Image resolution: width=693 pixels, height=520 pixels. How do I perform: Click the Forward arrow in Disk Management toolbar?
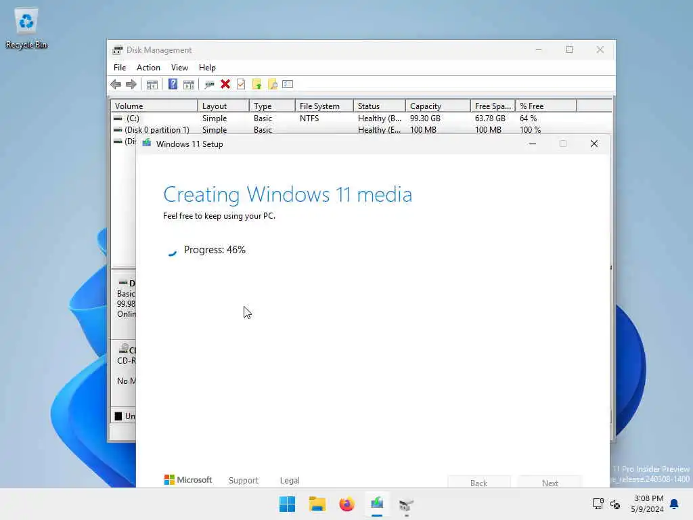pyautogui.click(x=131, y=84)
